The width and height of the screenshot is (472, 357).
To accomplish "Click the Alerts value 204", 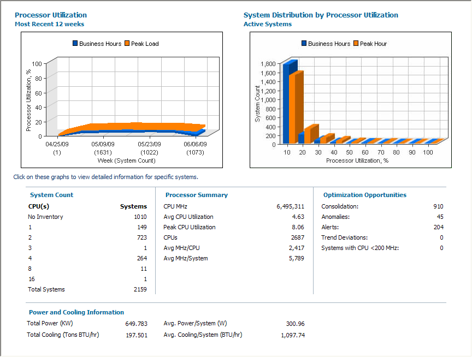I will (439, 227).
